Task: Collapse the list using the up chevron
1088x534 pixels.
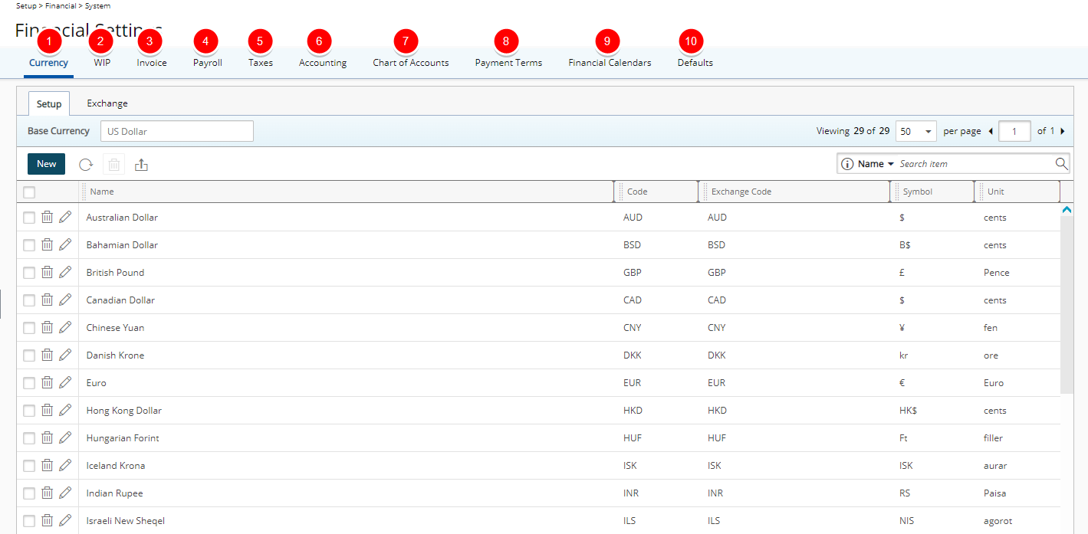Action: tap(1067, 209)
